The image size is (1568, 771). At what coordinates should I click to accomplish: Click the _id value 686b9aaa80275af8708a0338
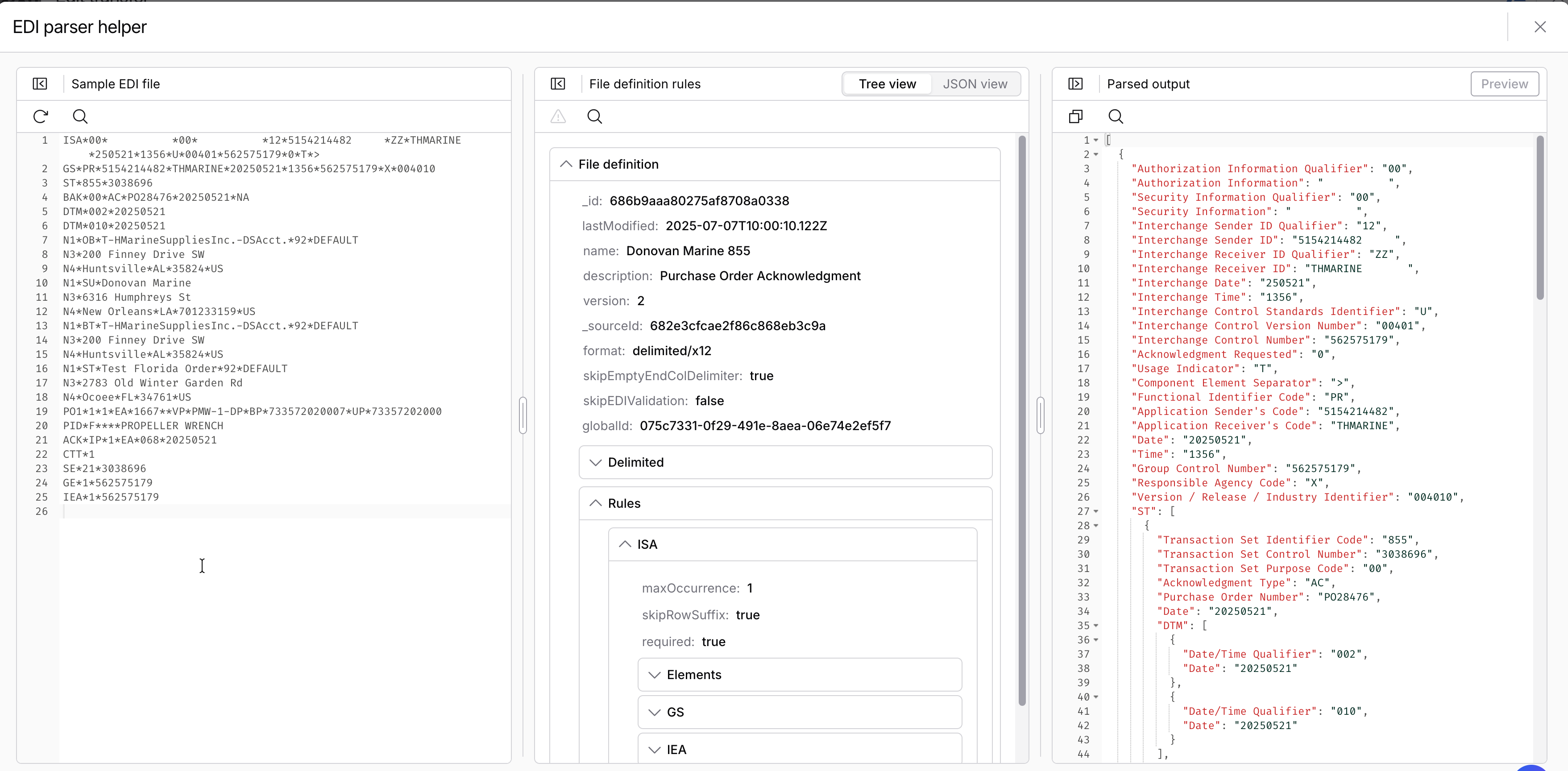699,201
